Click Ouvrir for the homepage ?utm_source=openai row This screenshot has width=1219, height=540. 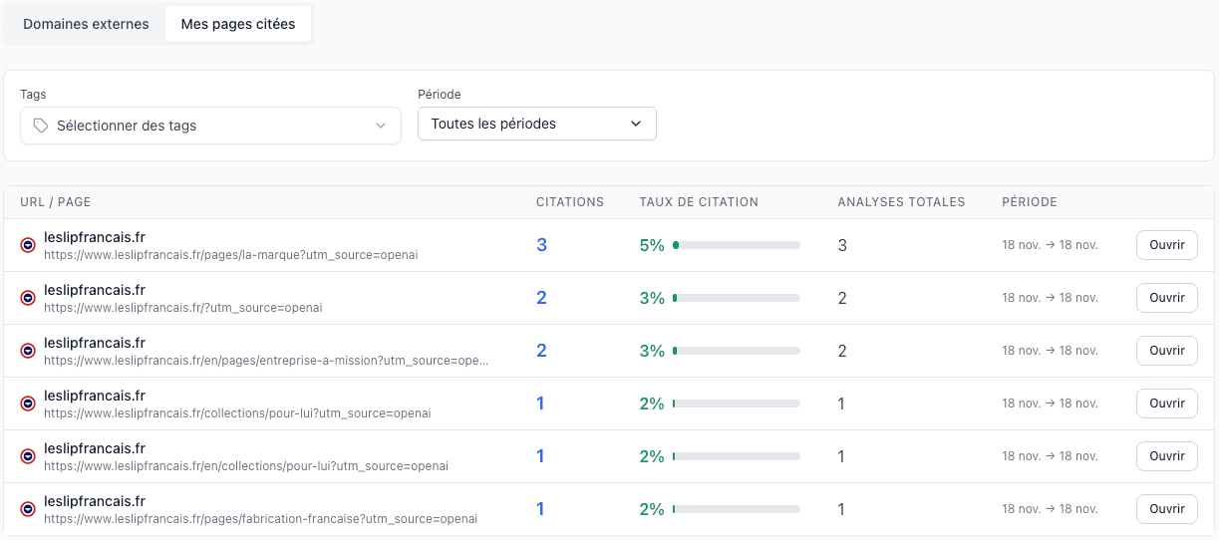point(1167,298)
